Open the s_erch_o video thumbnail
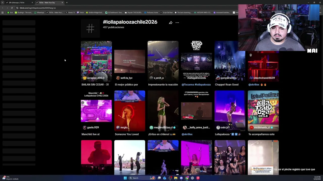Viewport: 323px width, 181px height. point(163,61)
